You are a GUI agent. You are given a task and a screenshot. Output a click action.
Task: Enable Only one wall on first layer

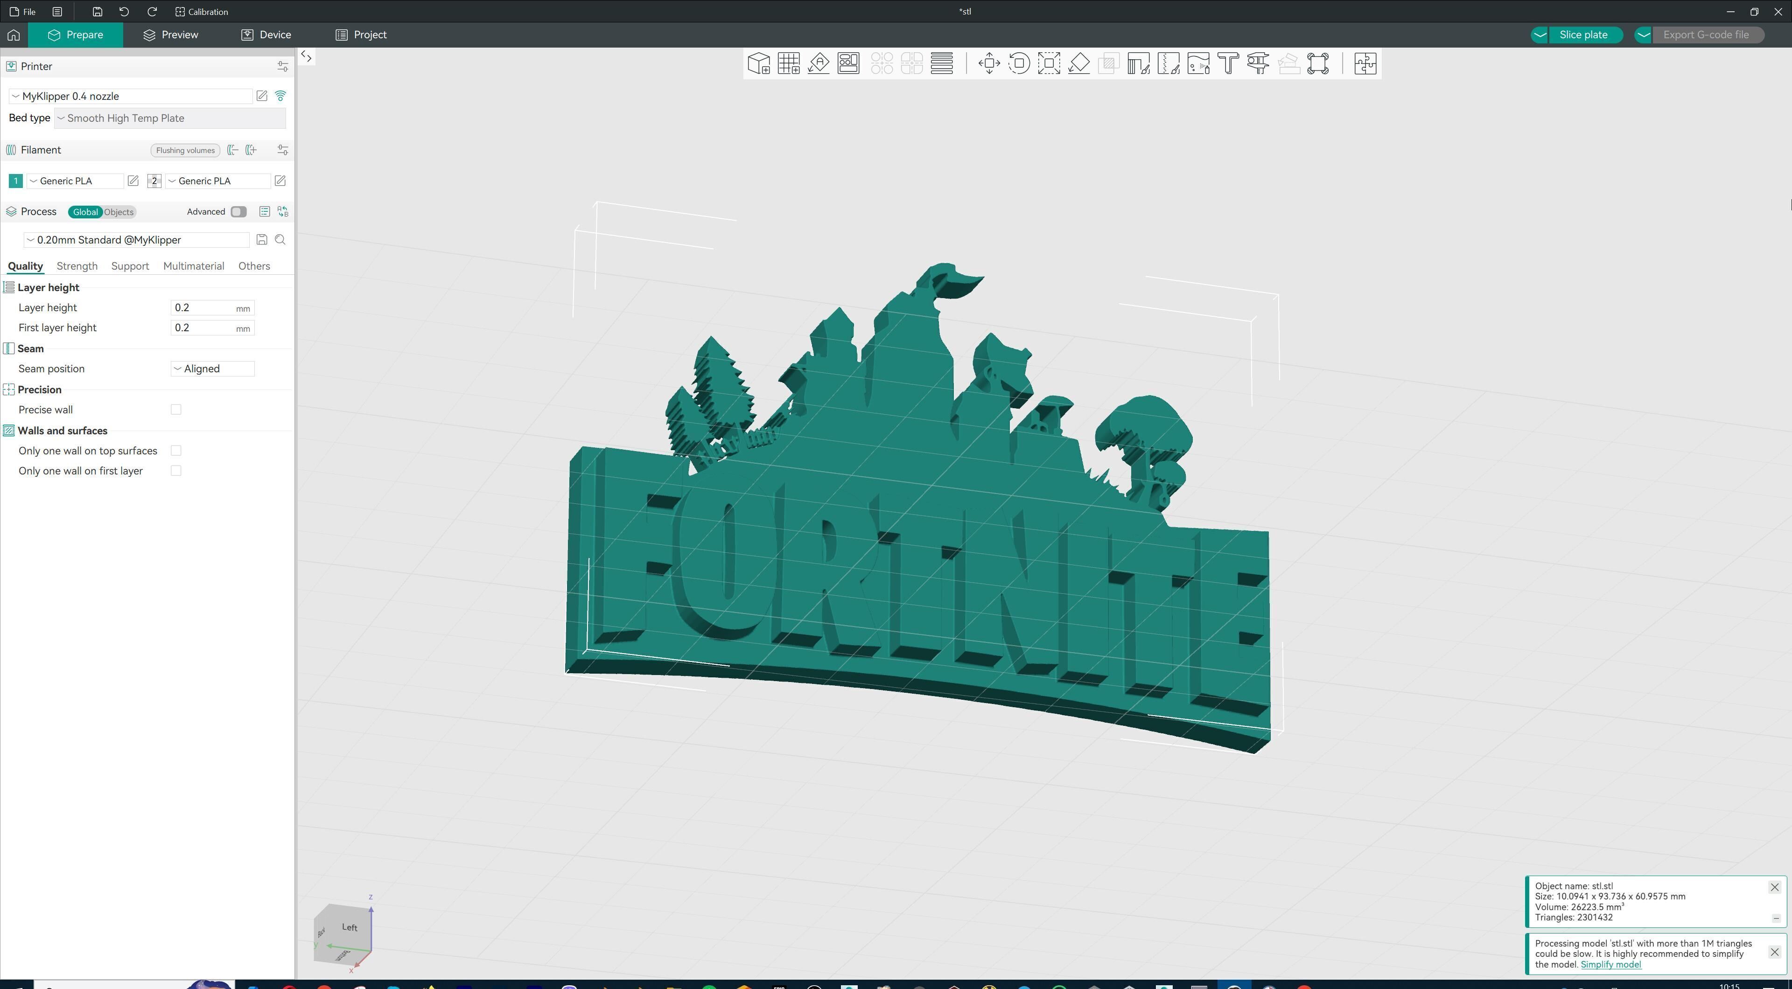pos(176,471)
